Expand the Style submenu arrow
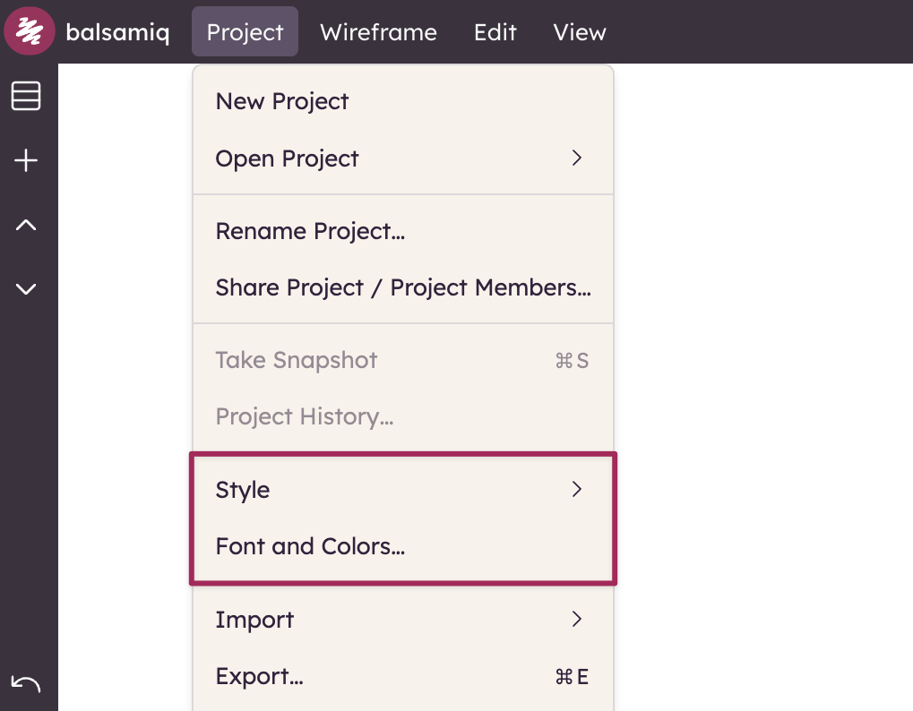This screenshot has width=913, height=711. coord(577,490)
